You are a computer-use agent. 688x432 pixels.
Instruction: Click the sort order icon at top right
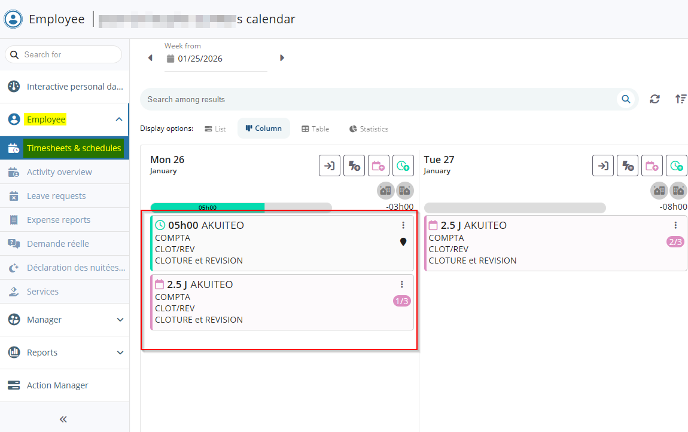[x=680, y=99]
